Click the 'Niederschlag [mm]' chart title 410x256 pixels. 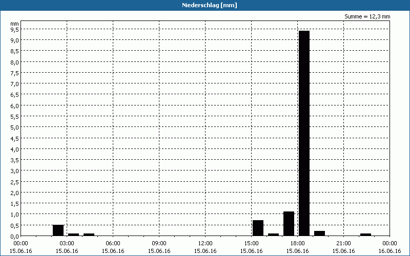[210, 5]
